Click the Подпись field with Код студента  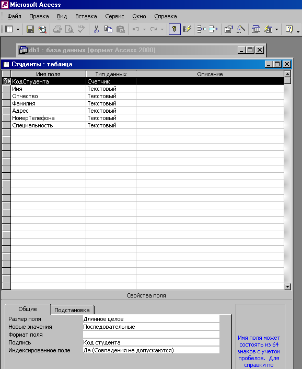click(151, 342)
